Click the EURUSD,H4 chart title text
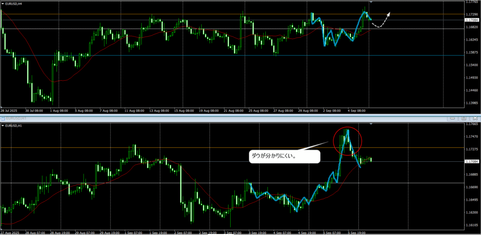The width and height of the screenshot is (481, 235). tap(14, 3)
